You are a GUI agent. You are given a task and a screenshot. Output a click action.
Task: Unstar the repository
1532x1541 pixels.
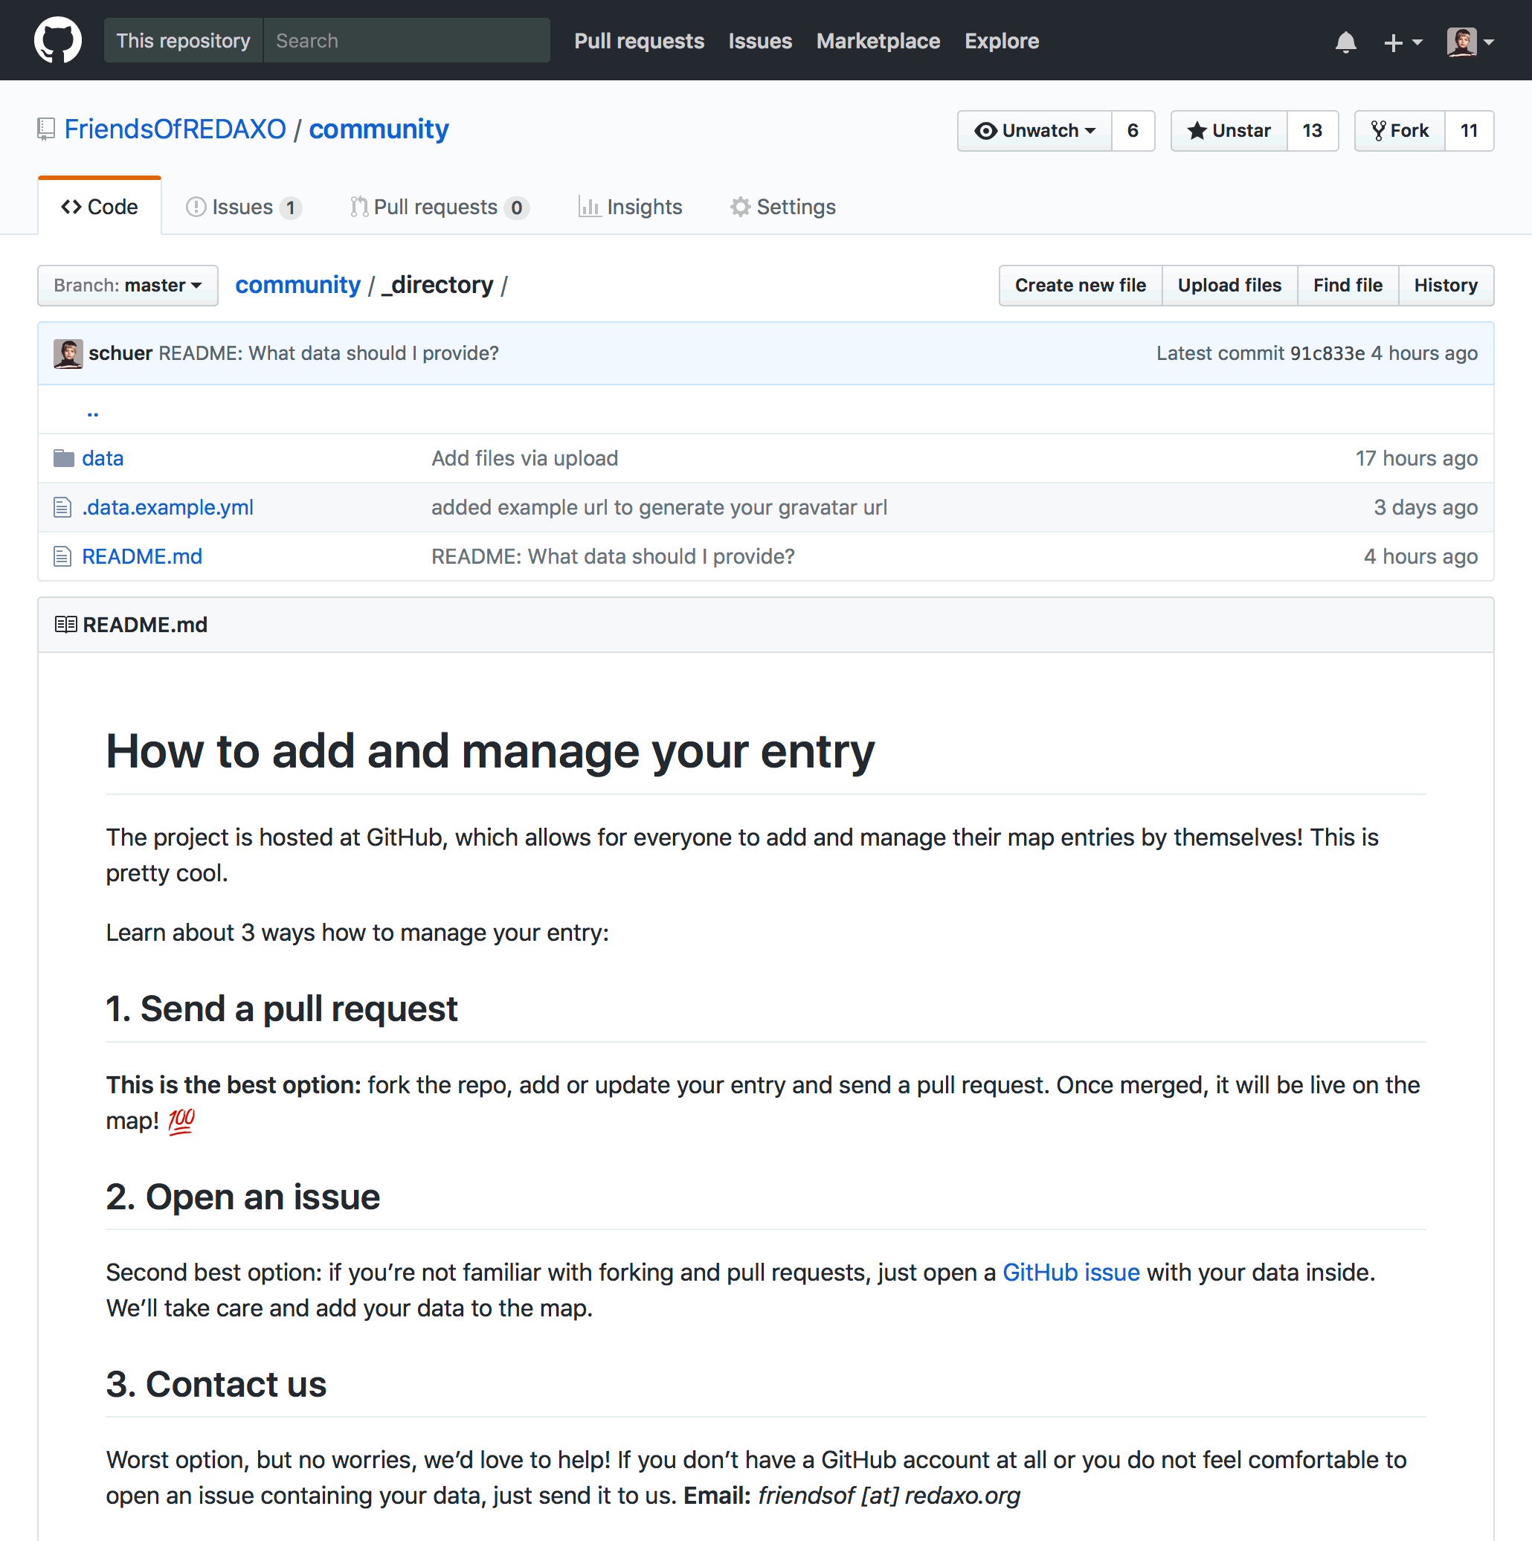(x=1229, y=131)
